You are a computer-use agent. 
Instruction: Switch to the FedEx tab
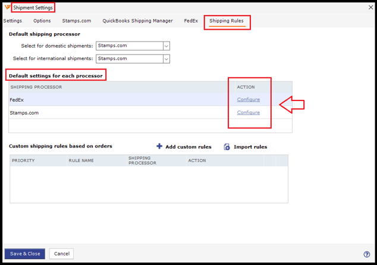coord(191,21)
